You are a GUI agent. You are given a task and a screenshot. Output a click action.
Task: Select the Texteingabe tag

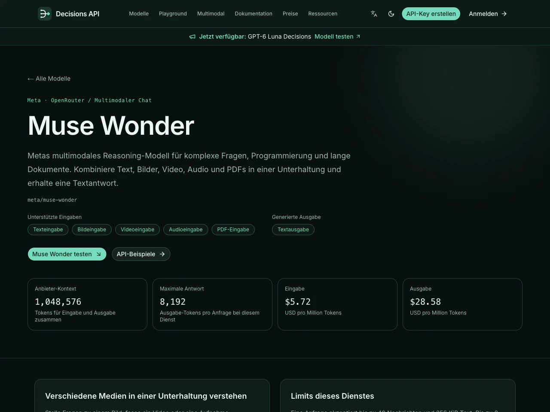pyautogui.click(x=48, y=230)
